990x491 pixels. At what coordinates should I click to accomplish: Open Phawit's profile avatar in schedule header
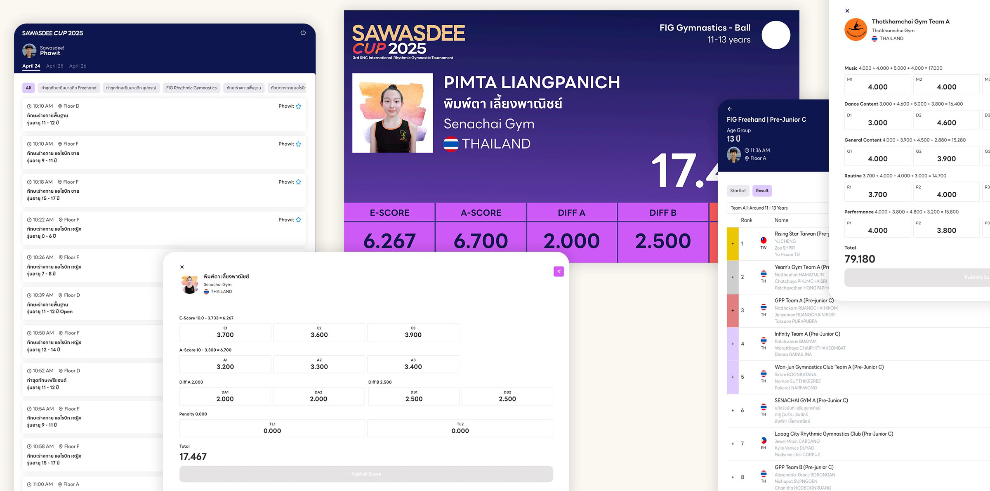click(29, 50)
